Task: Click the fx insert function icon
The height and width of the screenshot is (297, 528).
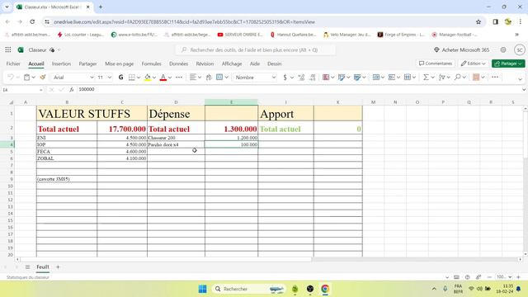Action: (72, 90)
